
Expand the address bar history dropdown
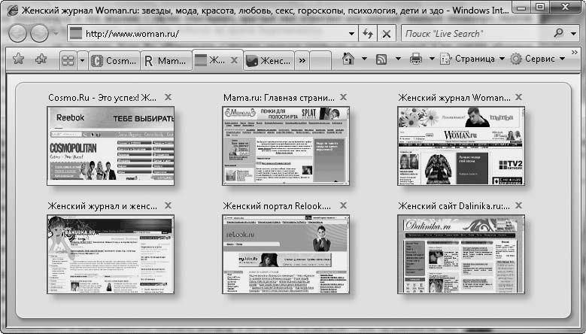[x=352, y=34]
